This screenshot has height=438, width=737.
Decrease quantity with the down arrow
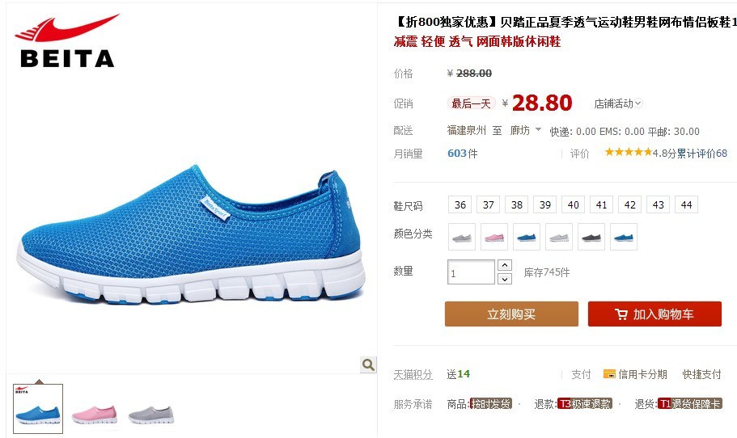[504, 279]
